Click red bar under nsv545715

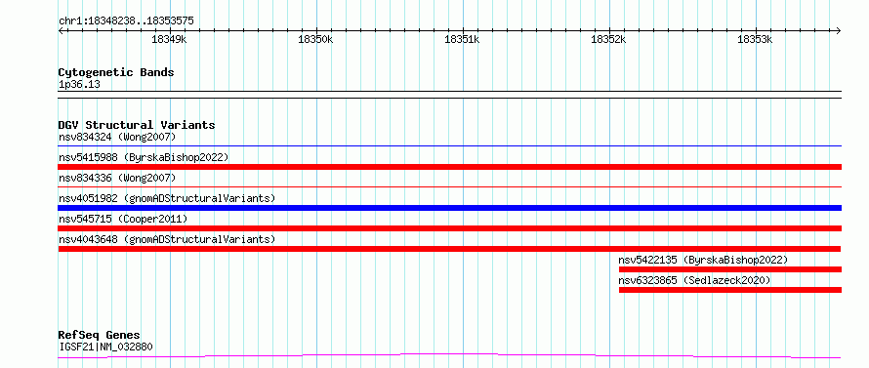tap(449, 228)
